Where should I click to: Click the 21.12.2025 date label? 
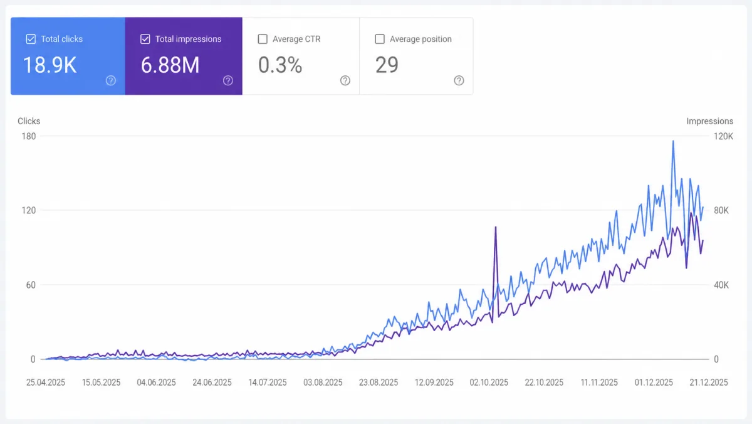(x=708, y=382)
